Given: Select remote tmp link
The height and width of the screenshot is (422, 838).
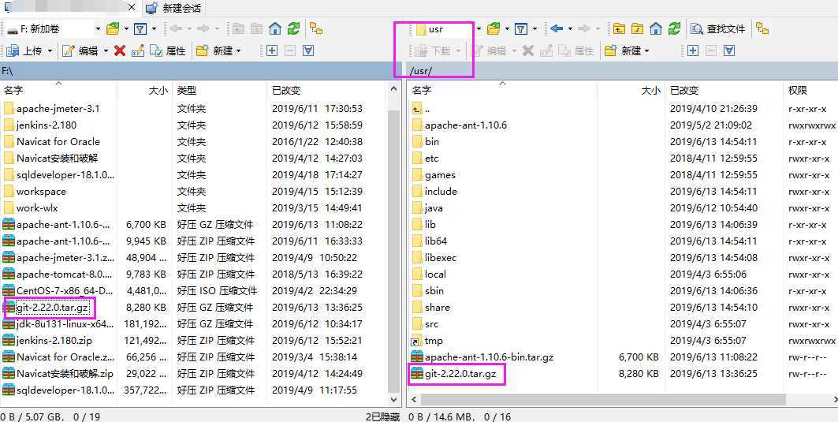Looking at the screenshot, I should tap(434, 341).
